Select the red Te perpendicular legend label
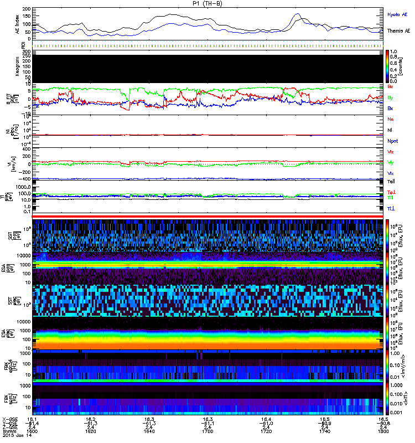 [391, 192]
